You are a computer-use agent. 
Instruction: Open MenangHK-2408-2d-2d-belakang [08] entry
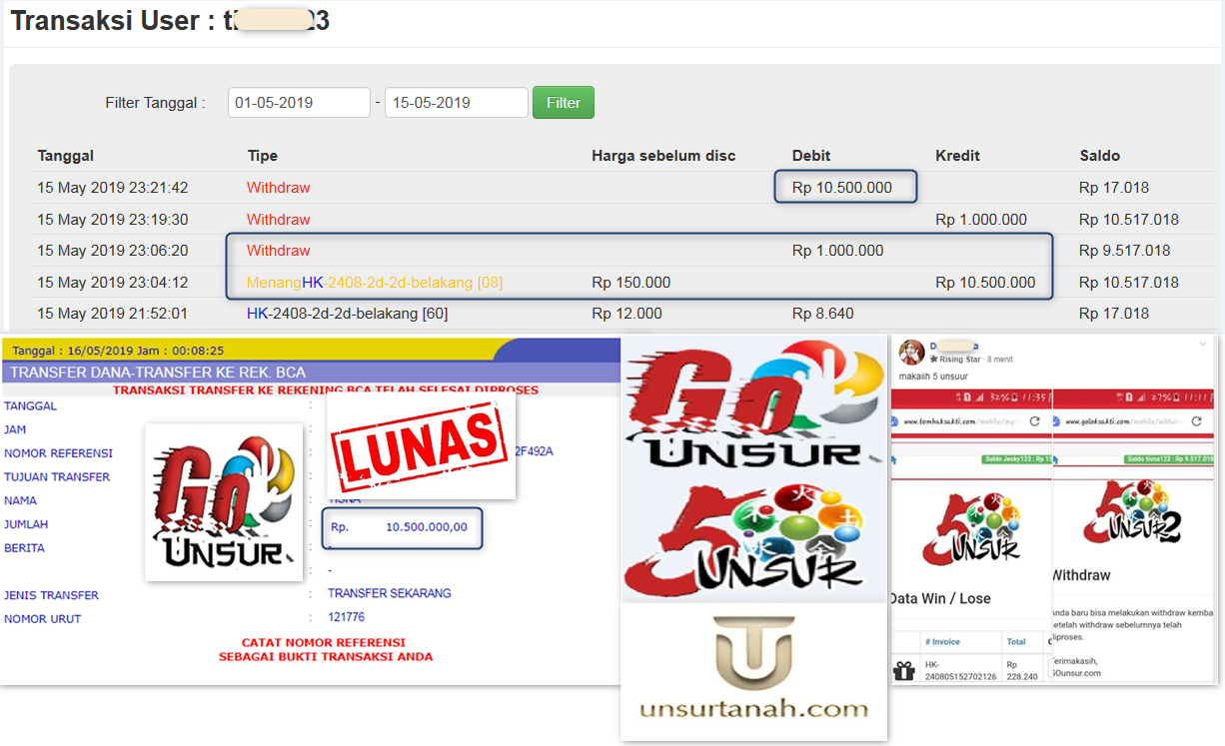coord(375,283)
